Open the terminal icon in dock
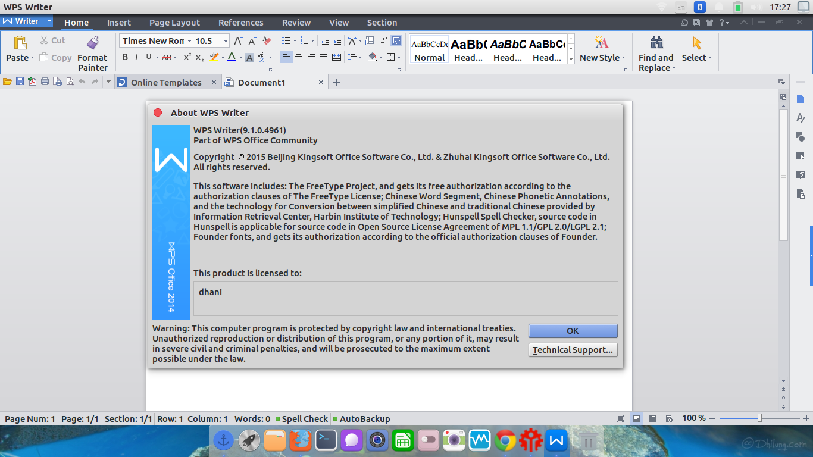 (x=326, y=441)
